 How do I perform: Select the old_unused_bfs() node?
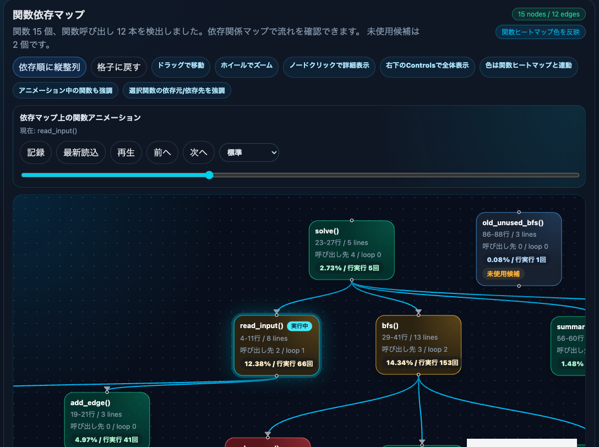click(519, 249)
